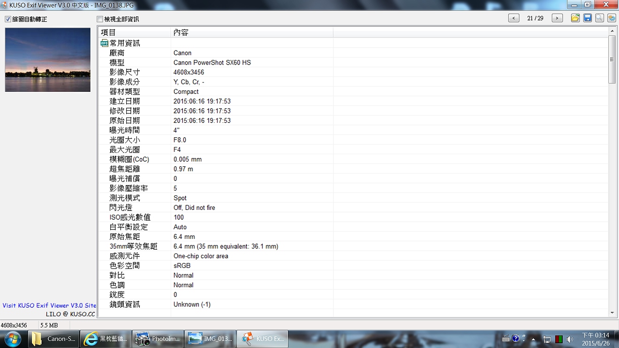Click the 內容 column header
The height and width of the screenshot is (348, 619).
(x=252, y=32)
